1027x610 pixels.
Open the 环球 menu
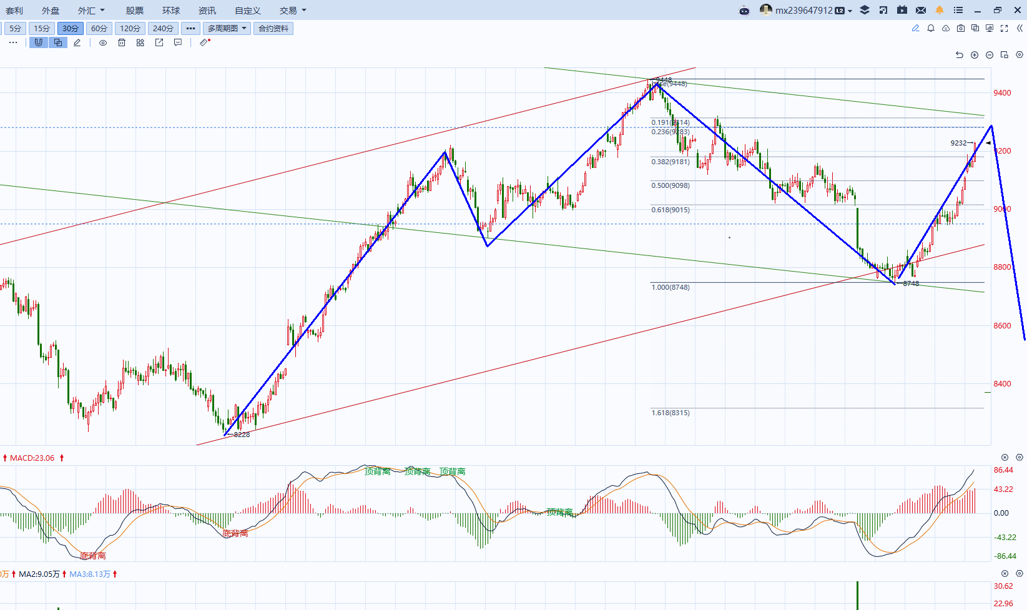171,11
